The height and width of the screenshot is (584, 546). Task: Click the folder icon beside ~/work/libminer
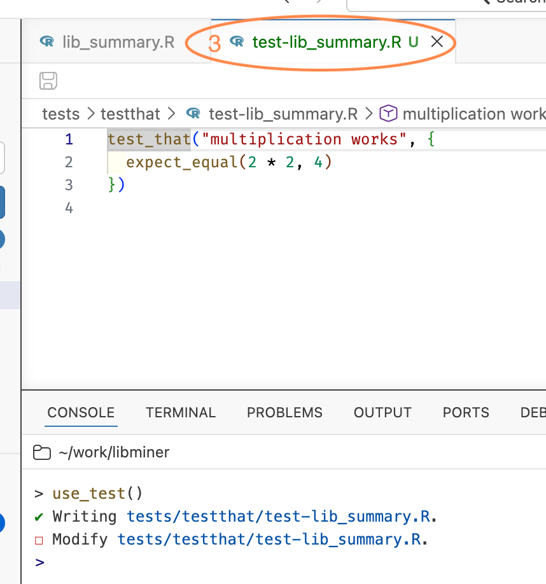click(x=42, y=452)
